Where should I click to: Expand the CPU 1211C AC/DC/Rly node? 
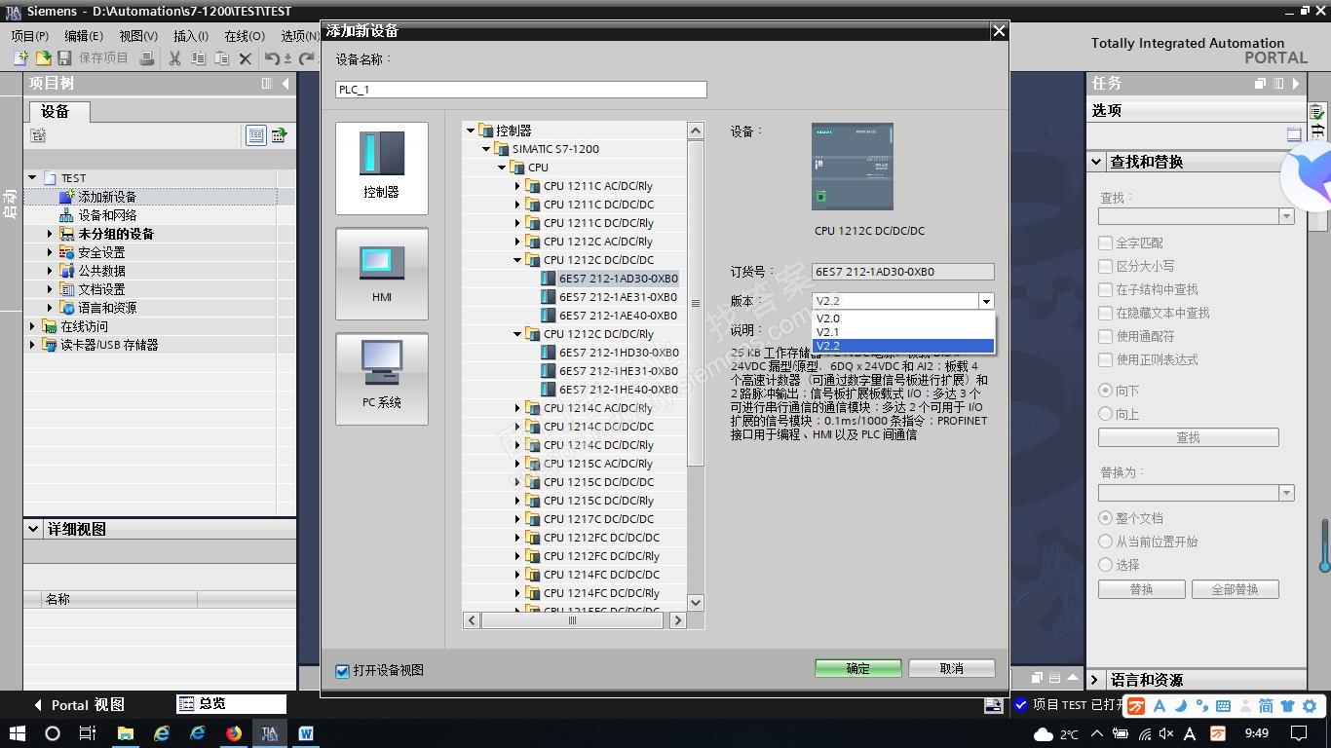coord(517,186)
